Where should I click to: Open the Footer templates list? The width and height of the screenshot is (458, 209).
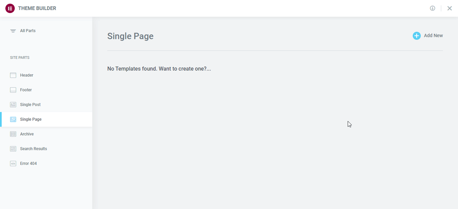click(x=26, y=90)
